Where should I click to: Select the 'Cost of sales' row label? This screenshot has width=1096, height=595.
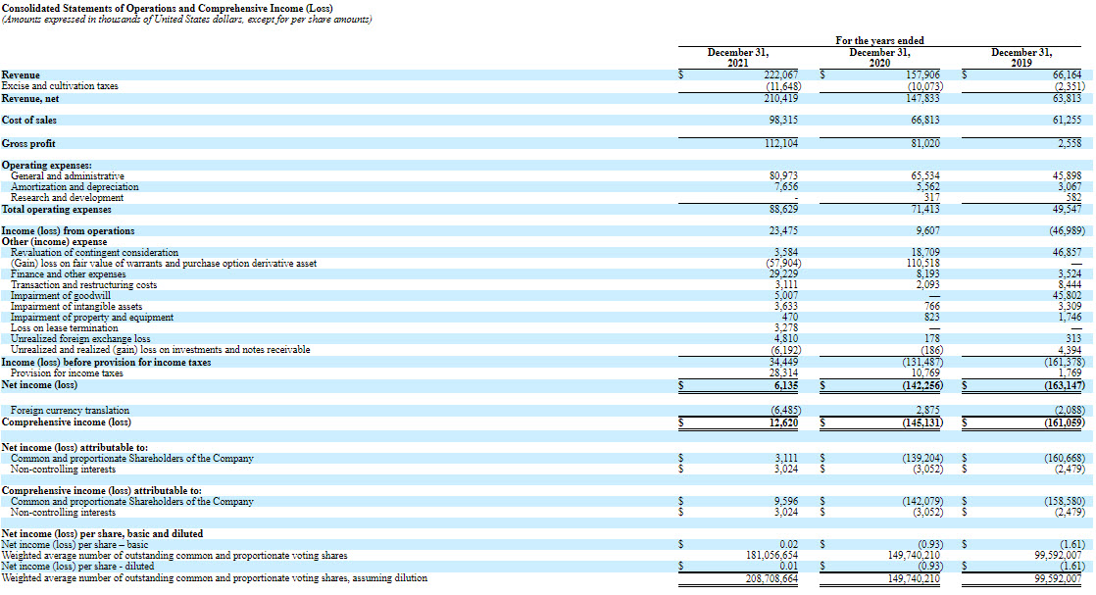coord(29,121)
